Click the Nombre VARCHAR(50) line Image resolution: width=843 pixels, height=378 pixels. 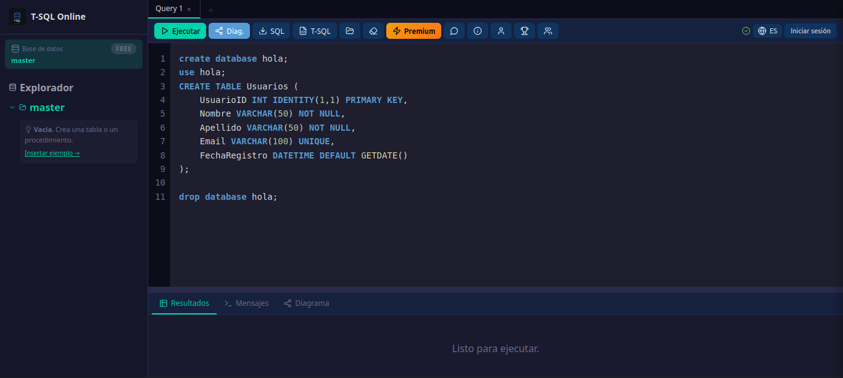272,113
